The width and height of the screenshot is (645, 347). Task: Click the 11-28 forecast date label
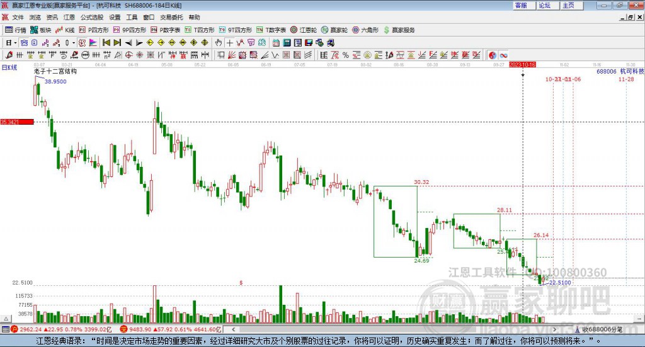pyautogui.click(x=626, y=79)
